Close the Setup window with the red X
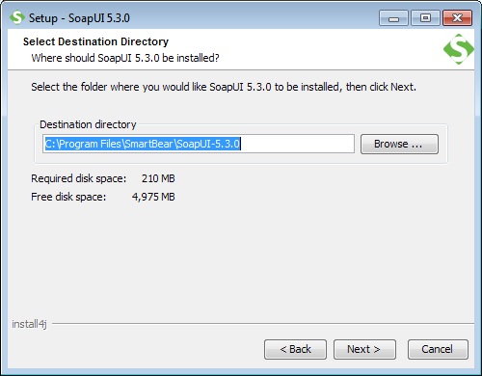This screenshot has width=482, height=376. (457, 18)
